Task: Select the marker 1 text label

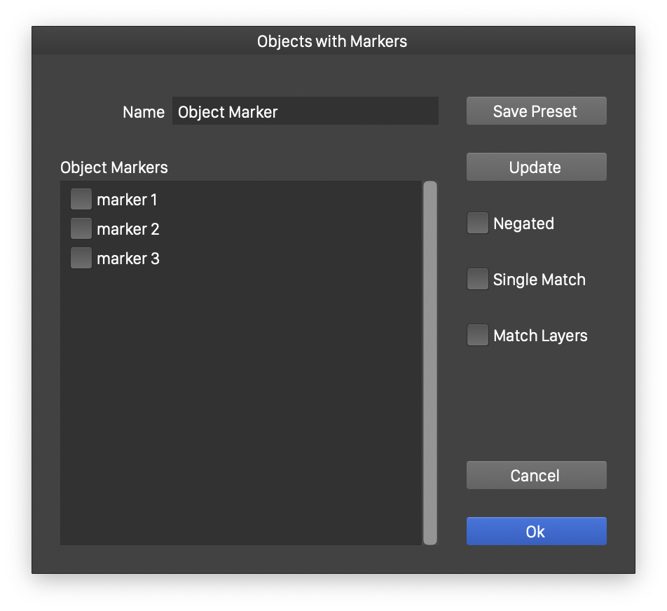Action: point(128,200)
